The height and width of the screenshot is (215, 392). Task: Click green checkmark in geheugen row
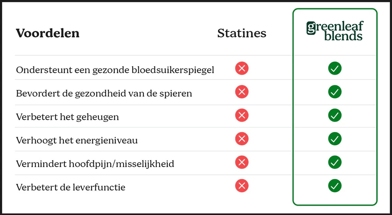point(335,116)
